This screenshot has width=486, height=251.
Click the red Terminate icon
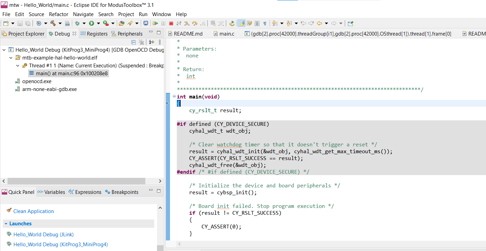point(171,23)
